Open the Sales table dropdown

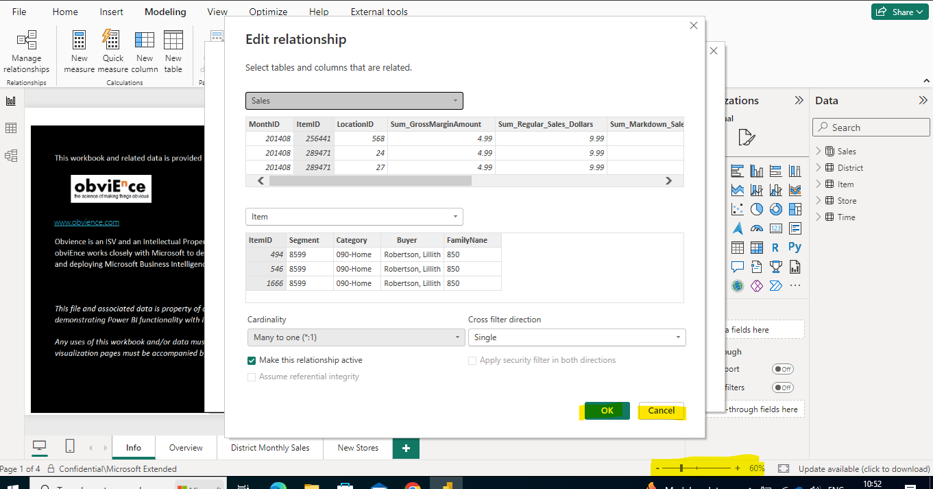(354, 101)
